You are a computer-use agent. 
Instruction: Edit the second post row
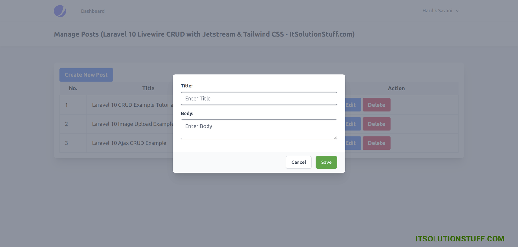click(353, 124)
